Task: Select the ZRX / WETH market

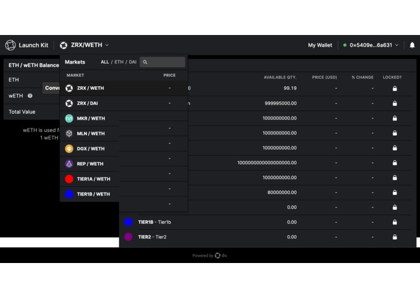Action: pos(124,88)
